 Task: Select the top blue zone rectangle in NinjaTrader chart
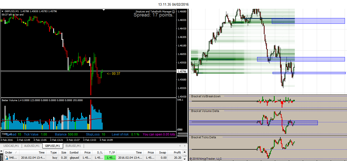308,21
